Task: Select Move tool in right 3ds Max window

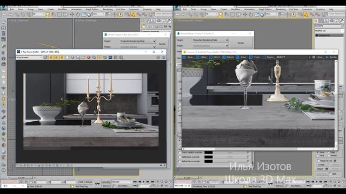Action: (x=245, y=15)
